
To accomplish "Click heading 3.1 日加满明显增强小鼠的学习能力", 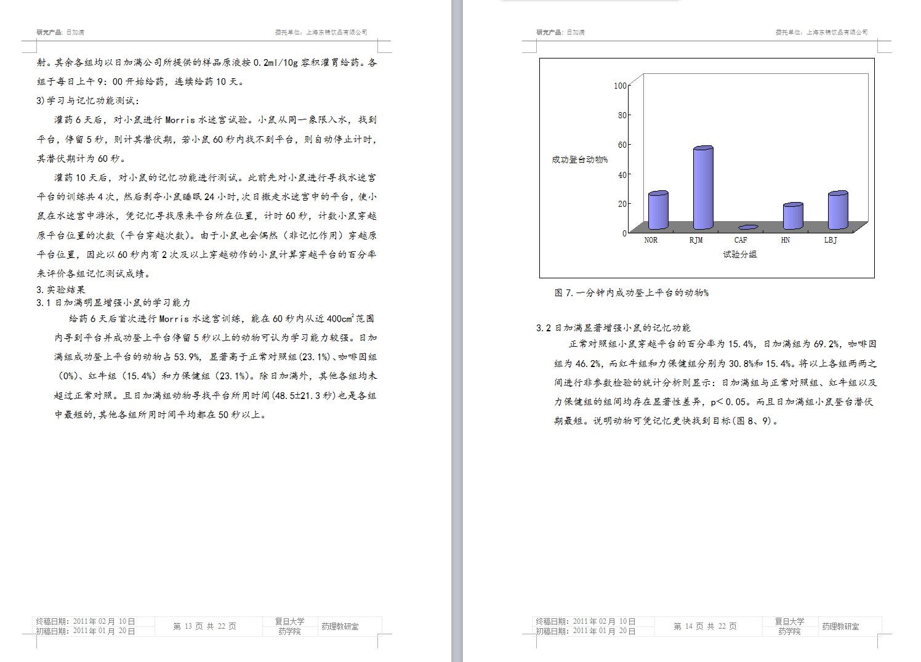I will [113, 302].
